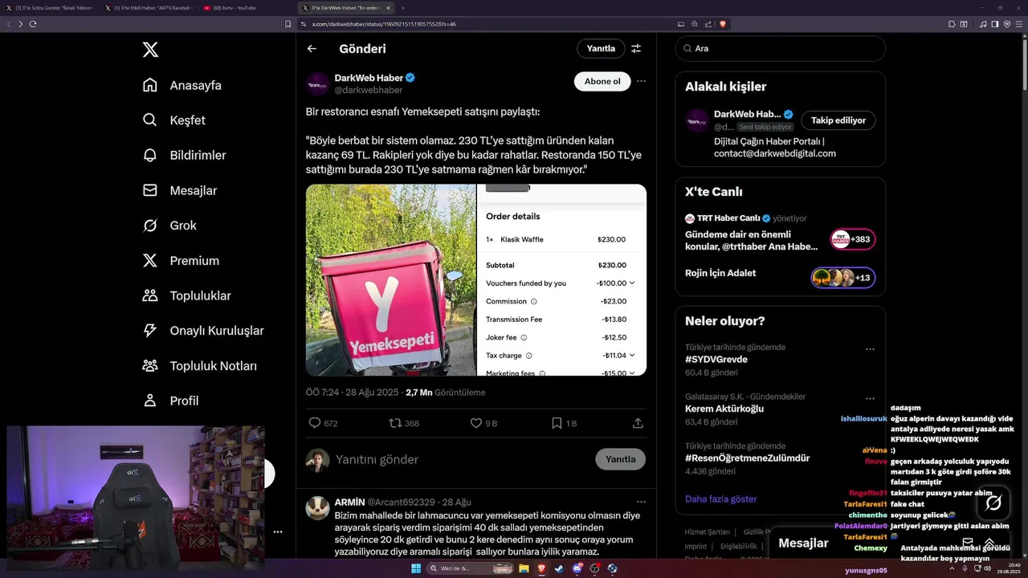Image resolution: width=1028 pixels, height=578 pixels.
Task: Open File Explorer from the taskbar
Action: tap(524, 568)
